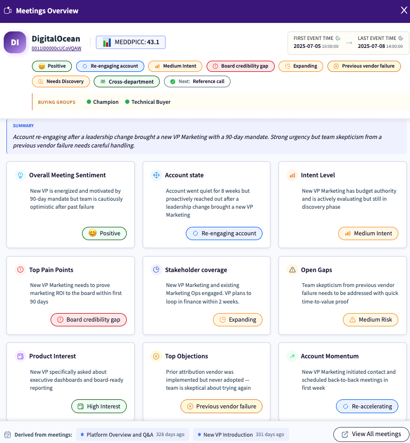This screenshot has width=410, height=443.
Task: Click the Stakeholder coverage pie icon
Action: (x=156, y=270)
